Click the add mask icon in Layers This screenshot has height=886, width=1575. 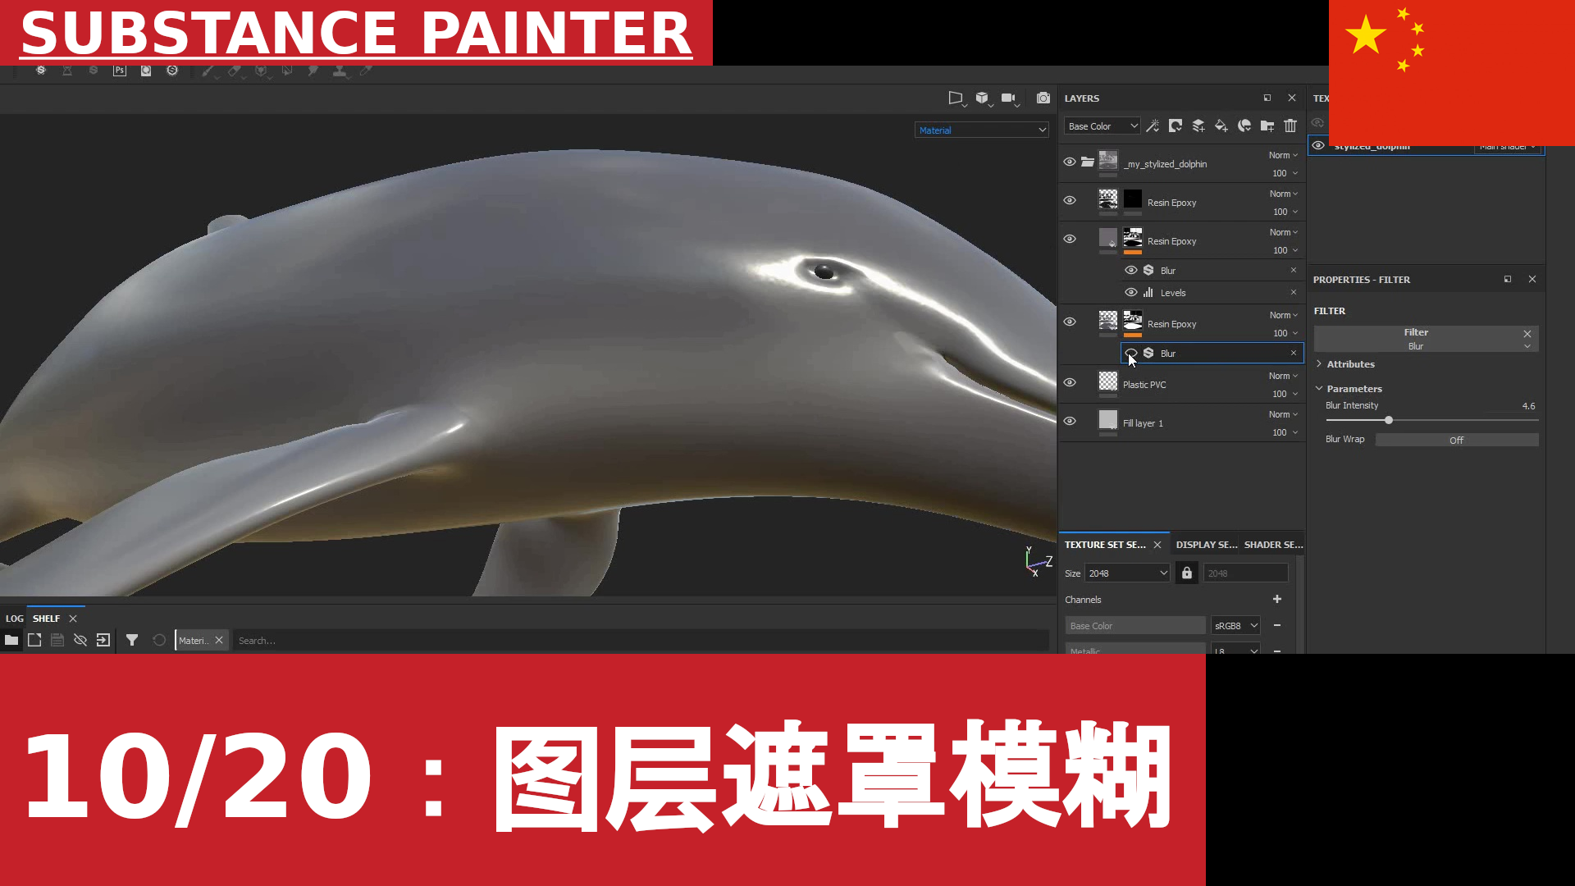click(x=1176, y=126)
